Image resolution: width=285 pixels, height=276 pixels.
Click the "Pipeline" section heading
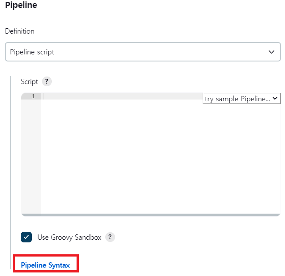click(x=21, y=5)
